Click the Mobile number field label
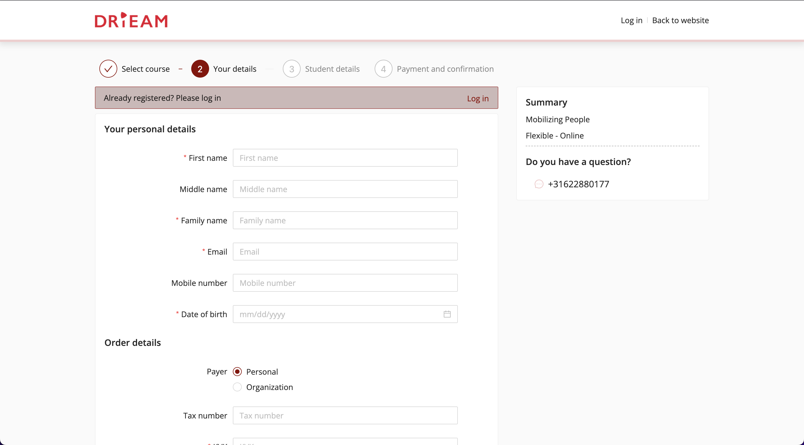The height and width of the screenshot is (445, 804). (199, 283)
